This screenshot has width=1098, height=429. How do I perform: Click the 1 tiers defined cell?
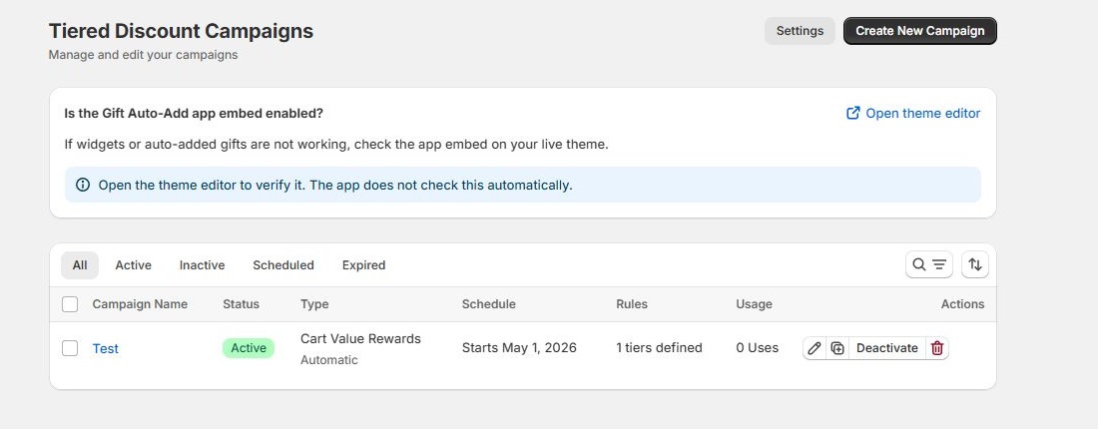coord(659,348)
